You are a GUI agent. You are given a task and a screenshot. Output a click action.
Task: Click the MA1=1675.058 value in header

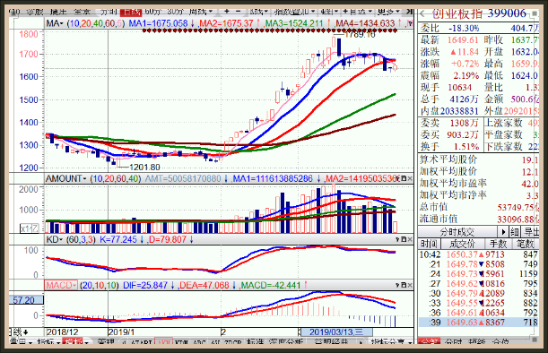pos(159,24)
